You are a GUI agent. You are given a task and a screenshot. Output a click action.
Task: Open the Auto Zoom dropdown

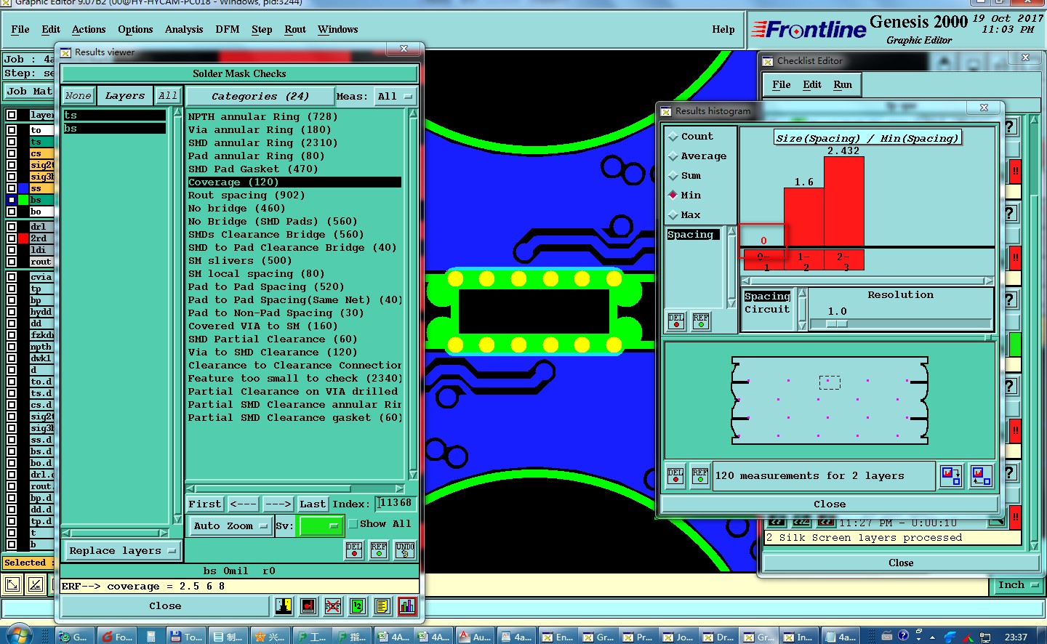[230, 526]
